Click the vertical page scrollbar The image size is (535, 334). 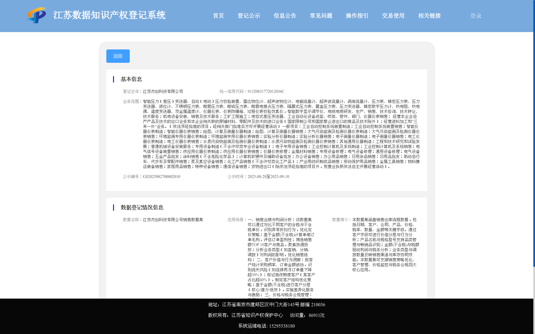[x=534, y=134]
